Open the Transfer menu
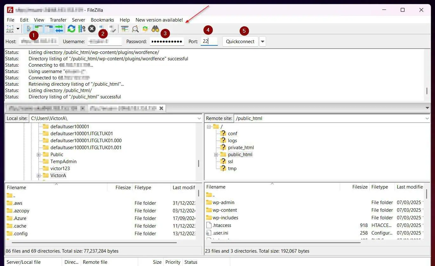Screen dimensions: 435x266 point(58,20)
